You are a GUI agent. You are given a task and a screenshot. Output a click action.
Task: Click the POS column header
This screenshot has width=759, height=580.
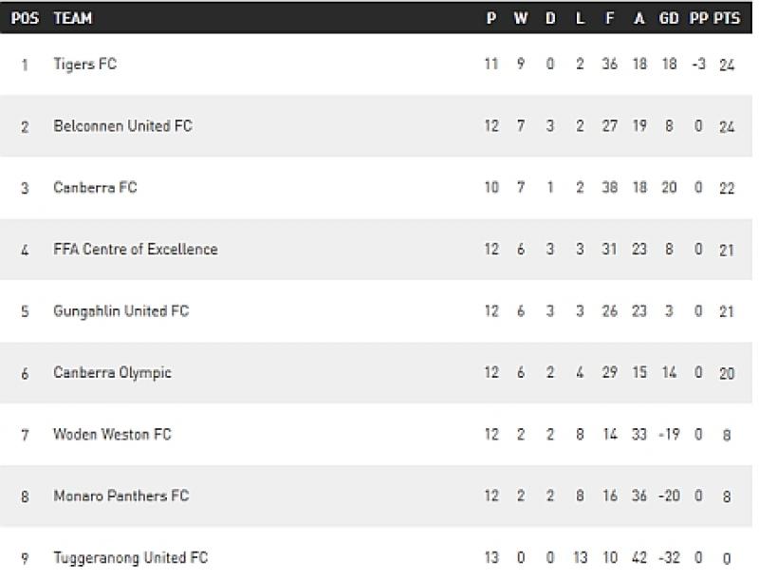pos(25,18)
